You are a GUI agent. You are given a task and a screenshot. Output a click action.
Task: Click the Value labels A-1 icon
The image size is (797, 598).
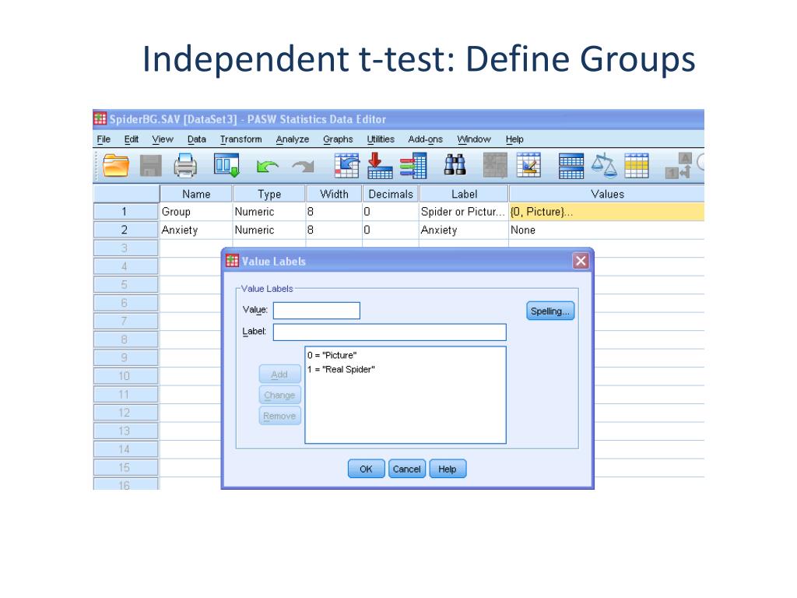tap(679, 166)
